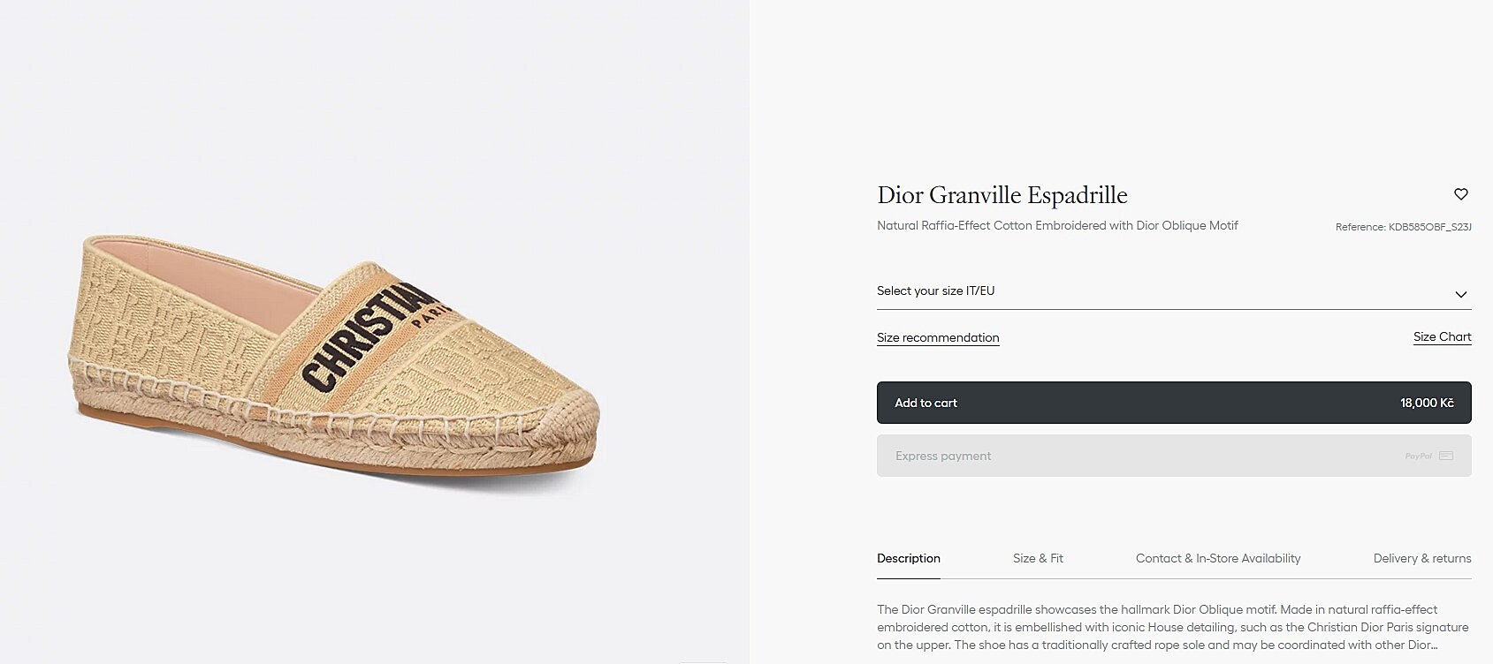The width and height of the screenshot is (1493, 664).
Task: Open the Size Chart link
Action: pos(1442,336)
